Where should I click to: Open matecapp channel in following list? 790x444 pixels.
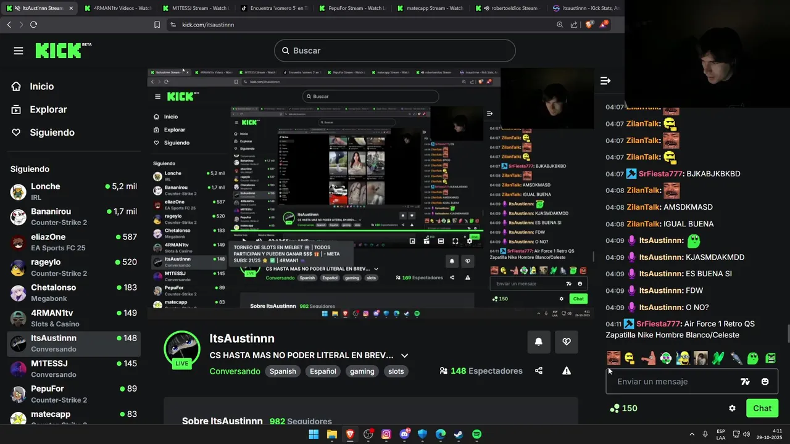[73, 417]
